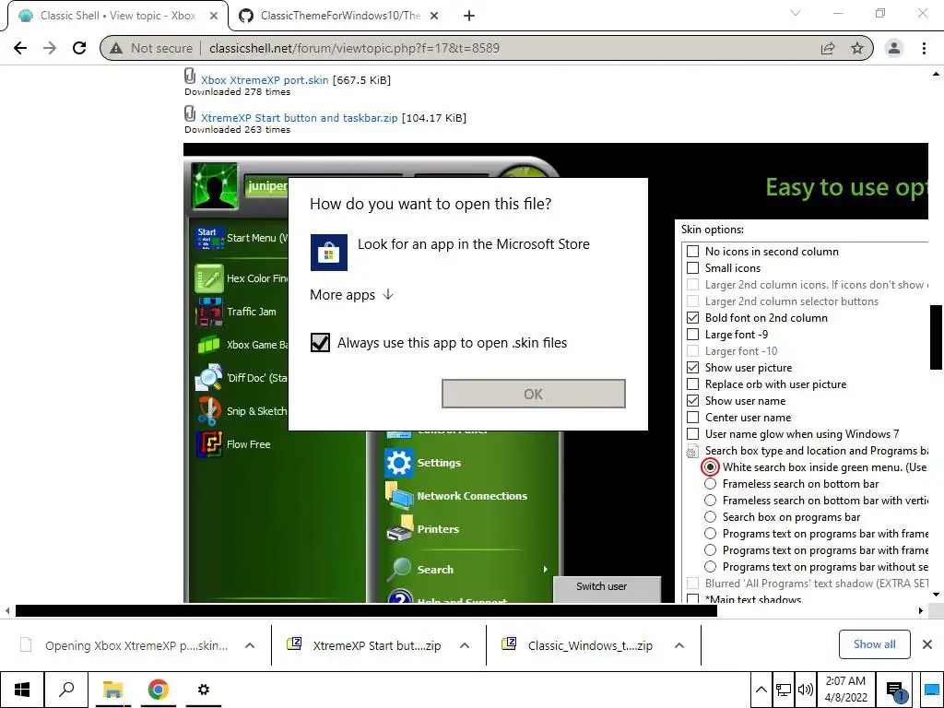Open the Chrome profile avatar
This screenshot has width=944, height=708.
click(894, 48)
